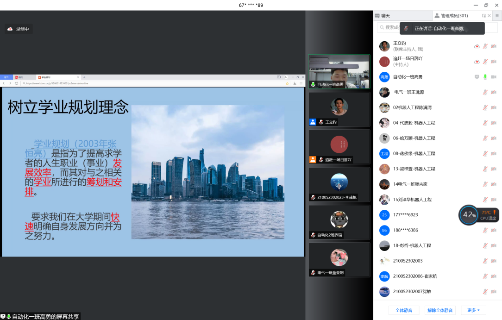Pop out the 管理成员 members panel
The image size is (502, 320).
[484, 16]
